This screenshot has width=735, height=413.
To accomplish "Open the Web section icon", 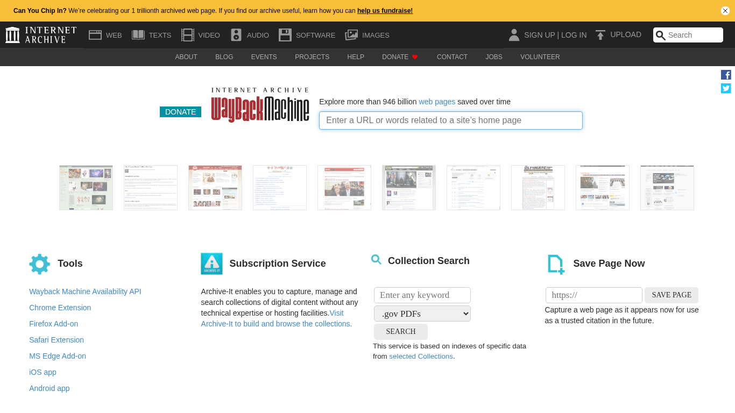I will point(95,35).
